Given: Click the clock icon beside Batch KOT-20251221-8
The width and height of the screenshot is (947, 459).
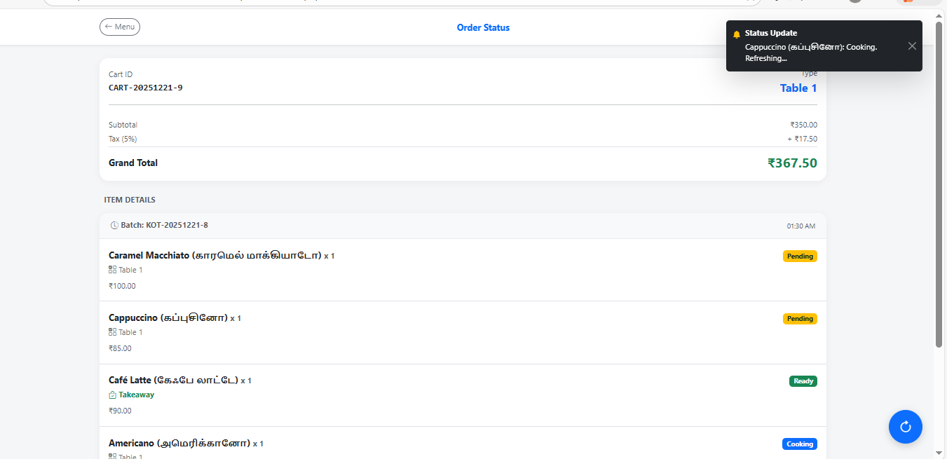Looking at the screenshot, I should click(114, 226).
